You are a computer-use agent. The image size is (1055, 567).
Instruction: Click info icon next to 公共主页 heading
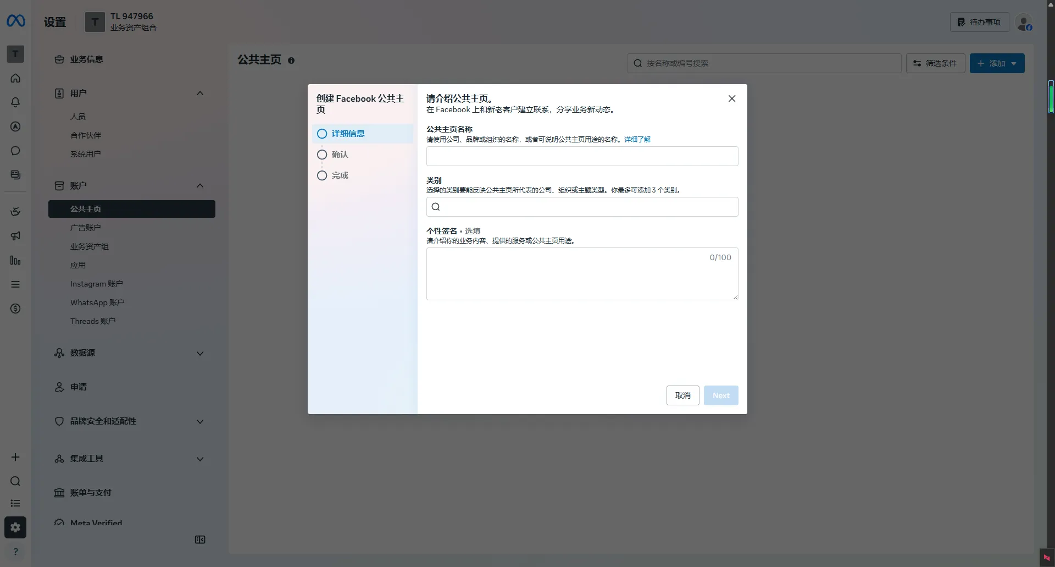(x=291, y=60)
